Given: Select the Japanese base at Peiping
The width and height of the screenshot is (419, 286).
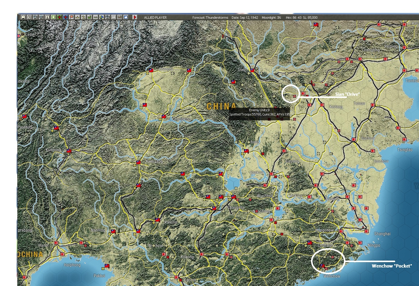Looking at the screenshot, I should coord(405,47).
